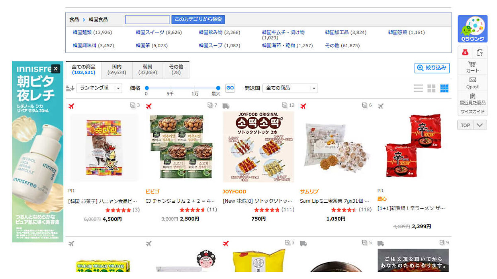Viewport: 497px width, 279px height.
Task: Open the 韓国茶 category link
Action: click(x=143, y=46)
